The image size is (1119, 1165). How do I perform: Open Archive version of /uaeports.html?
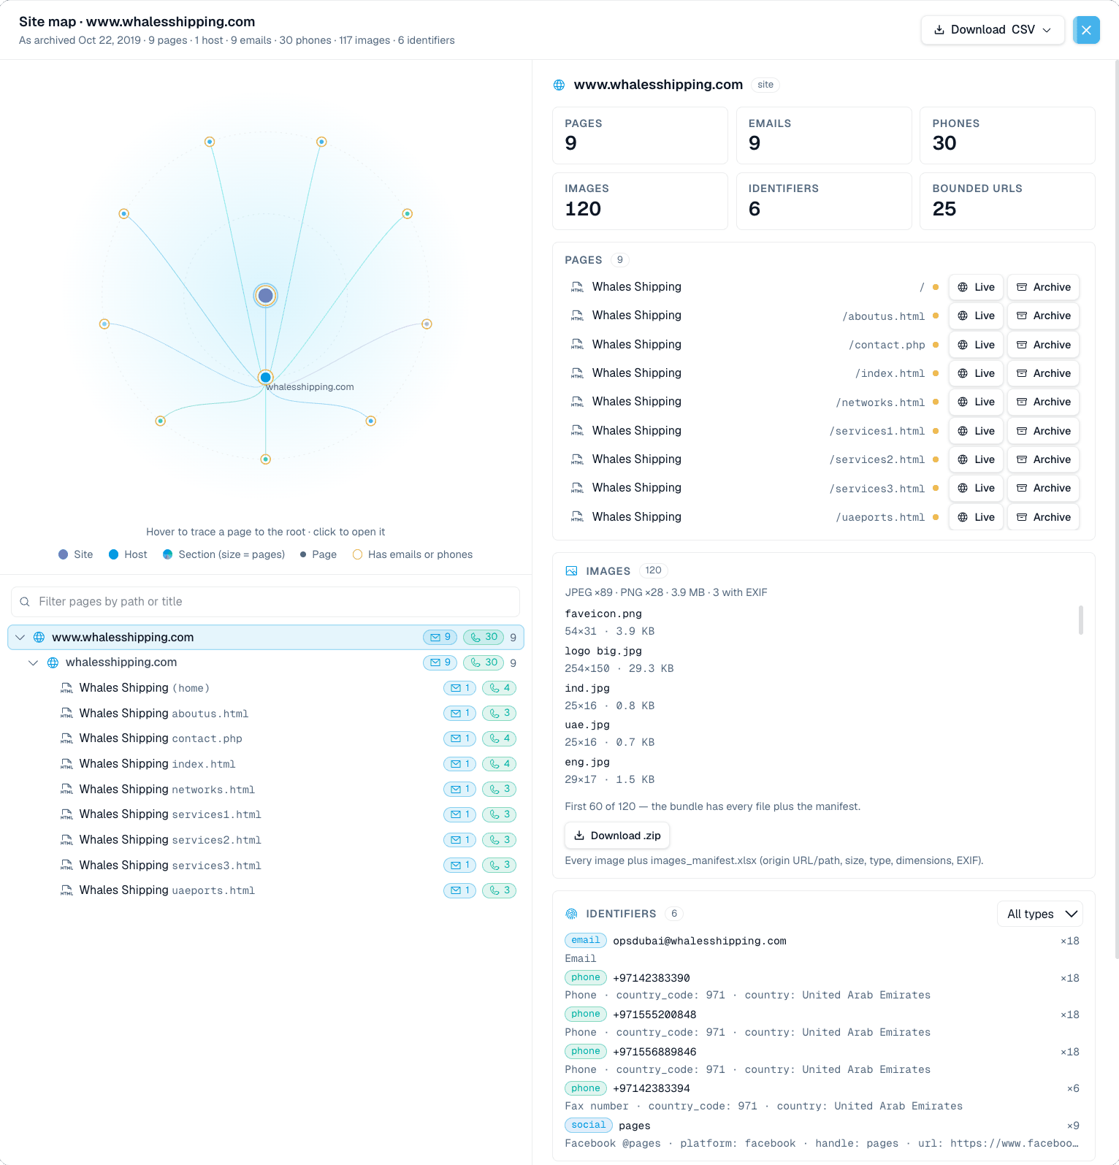(1043, 517)
